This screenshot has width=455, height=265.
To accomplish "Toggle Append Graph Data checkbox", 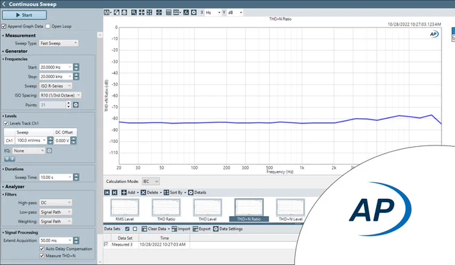I will (x=4, y=26).
